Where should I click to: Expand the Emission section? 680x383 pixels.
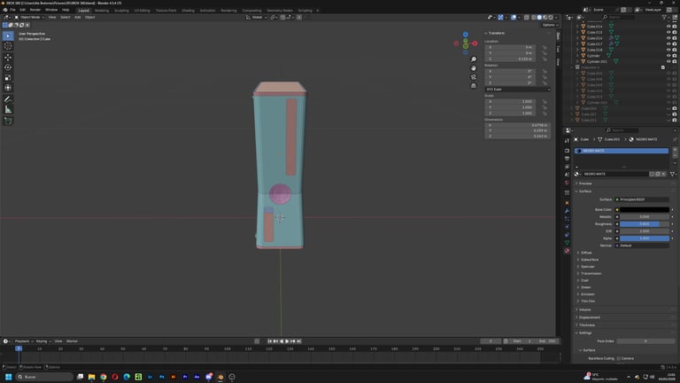tap(588, 294)
